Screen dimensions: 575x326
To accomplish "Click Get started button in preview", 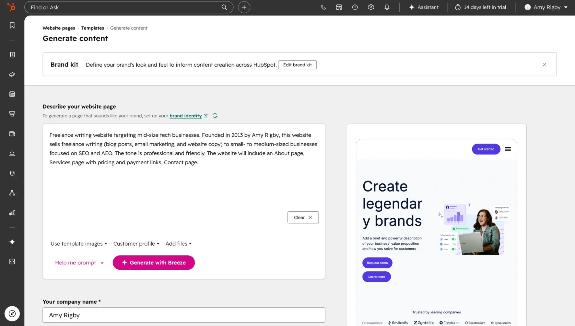I will (486, 149).
